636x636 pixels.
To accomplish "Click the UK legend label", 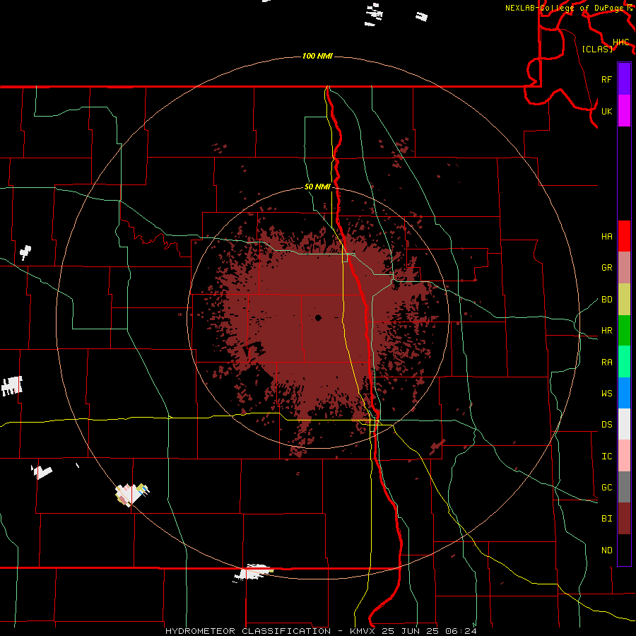I will click(606, 111).
